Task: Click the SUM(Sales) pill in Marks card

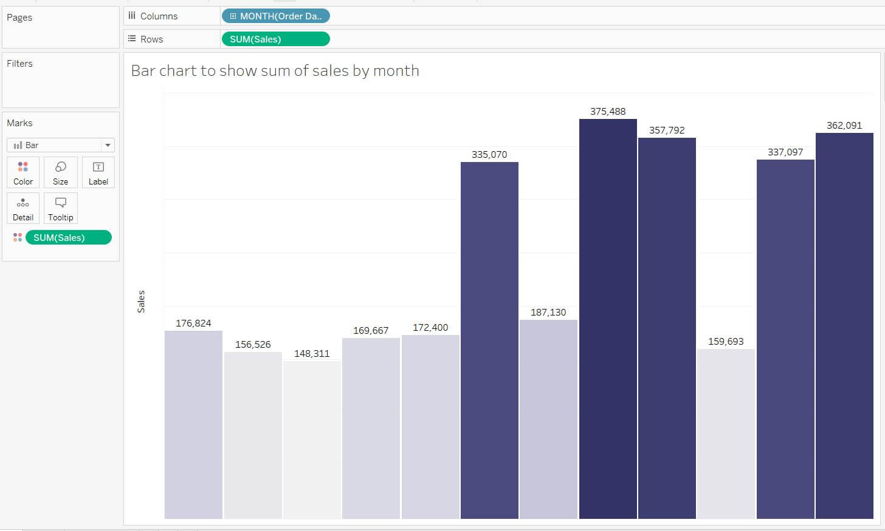Action: (x=68, y=238)
